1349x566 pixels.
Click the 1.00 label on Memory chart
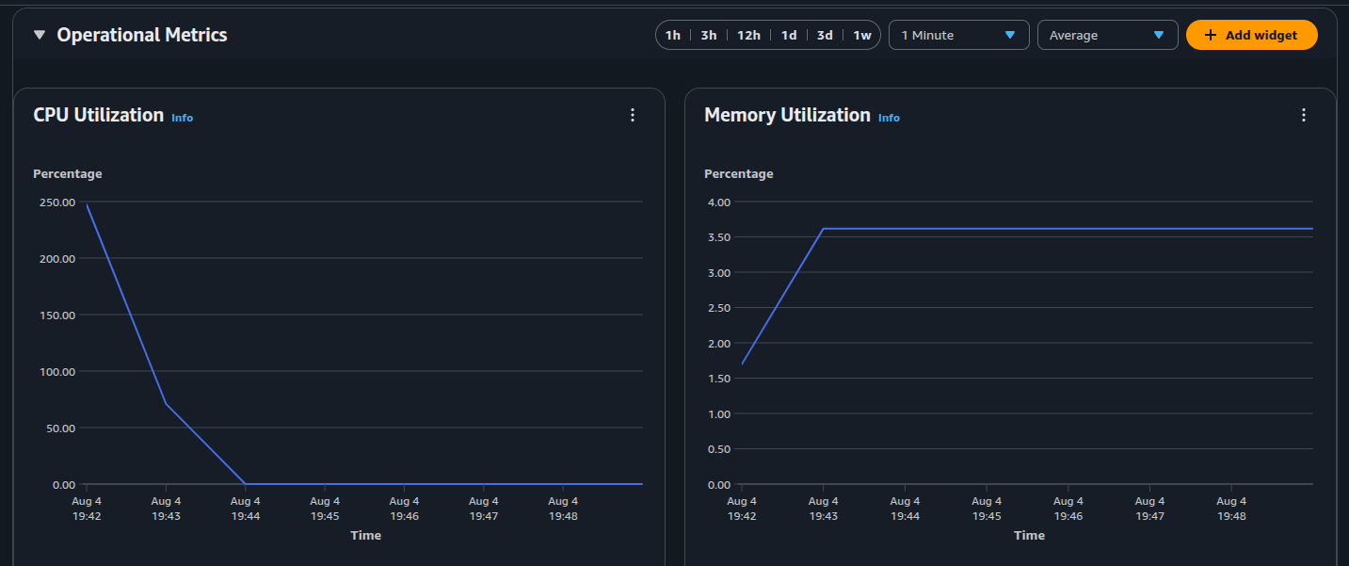[719, 413]
